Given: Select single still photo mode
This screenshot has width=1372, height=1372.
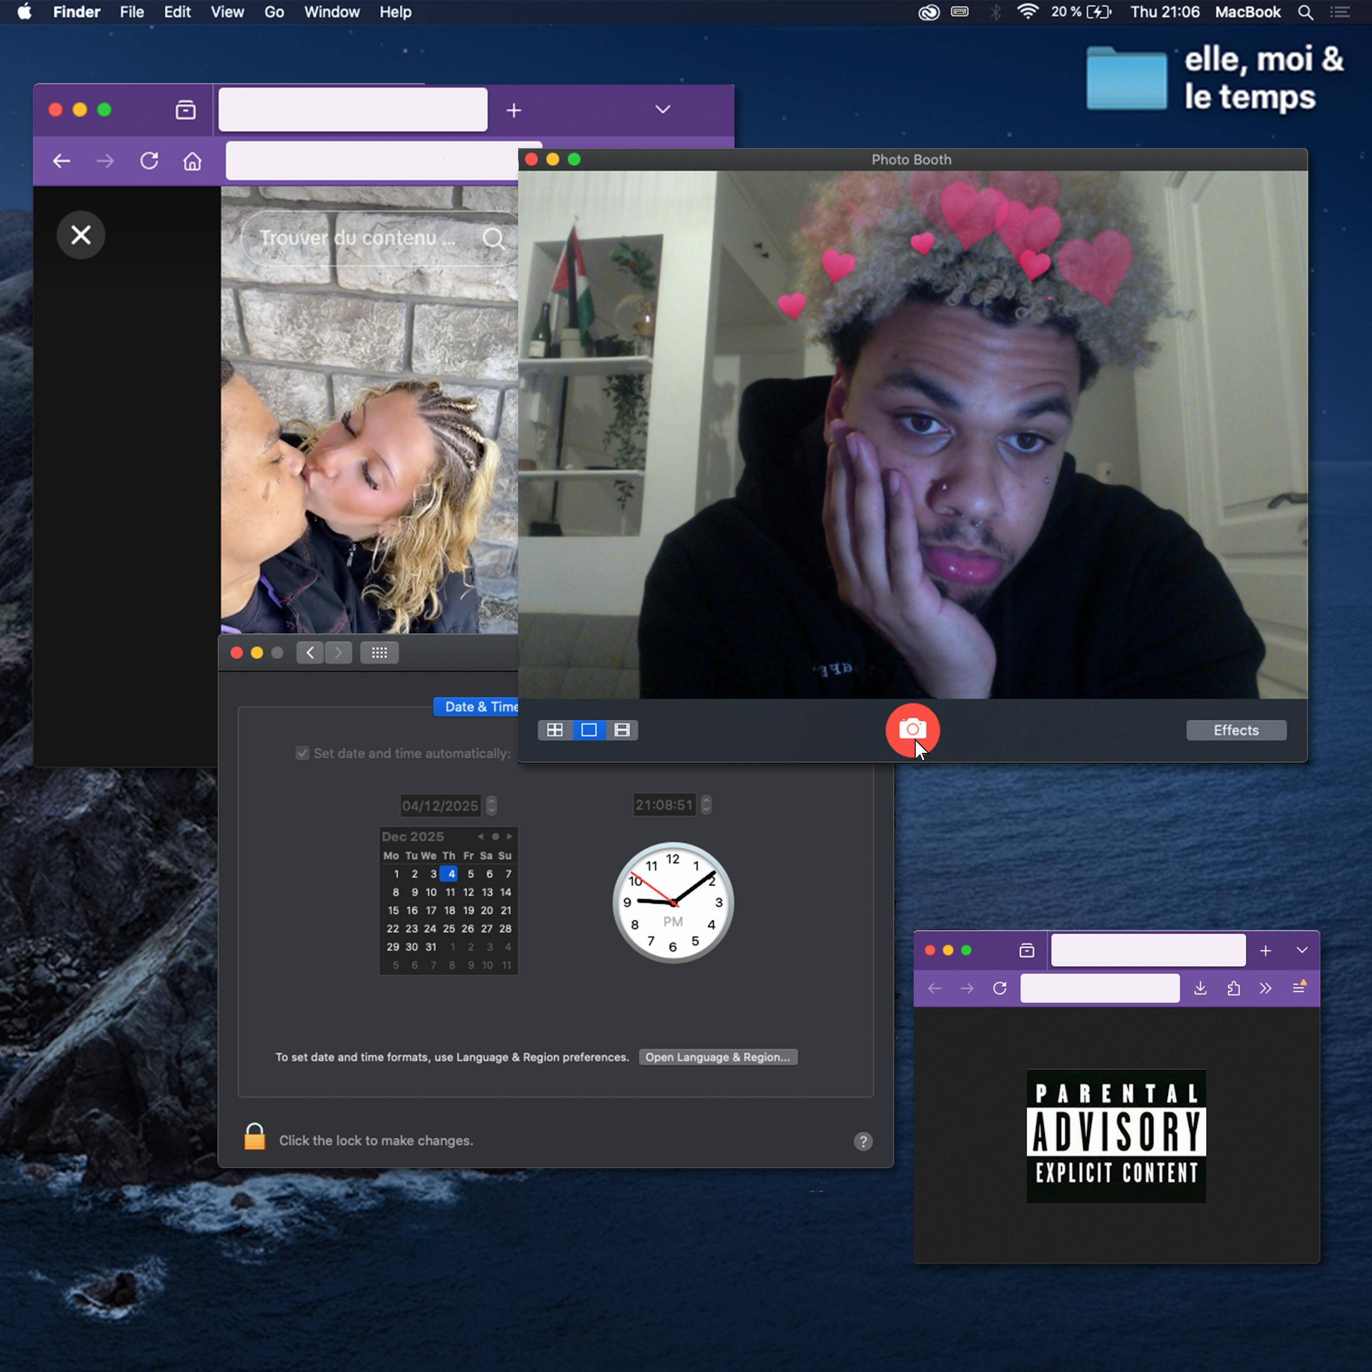Looking at the screenshot, I should 589,730.
